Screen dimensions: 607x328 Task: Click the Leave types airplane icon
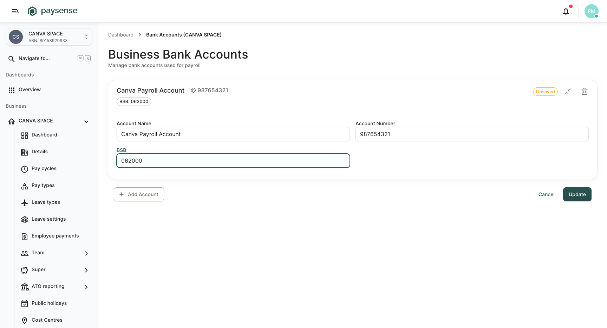25,203
